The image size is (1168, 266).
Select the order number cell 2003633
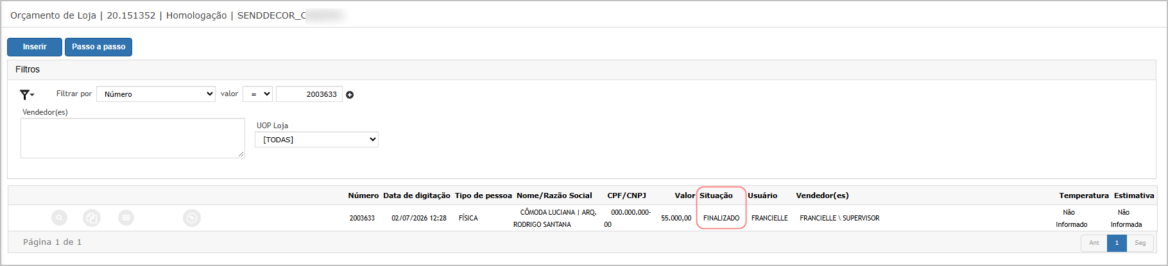pos(362,218)
